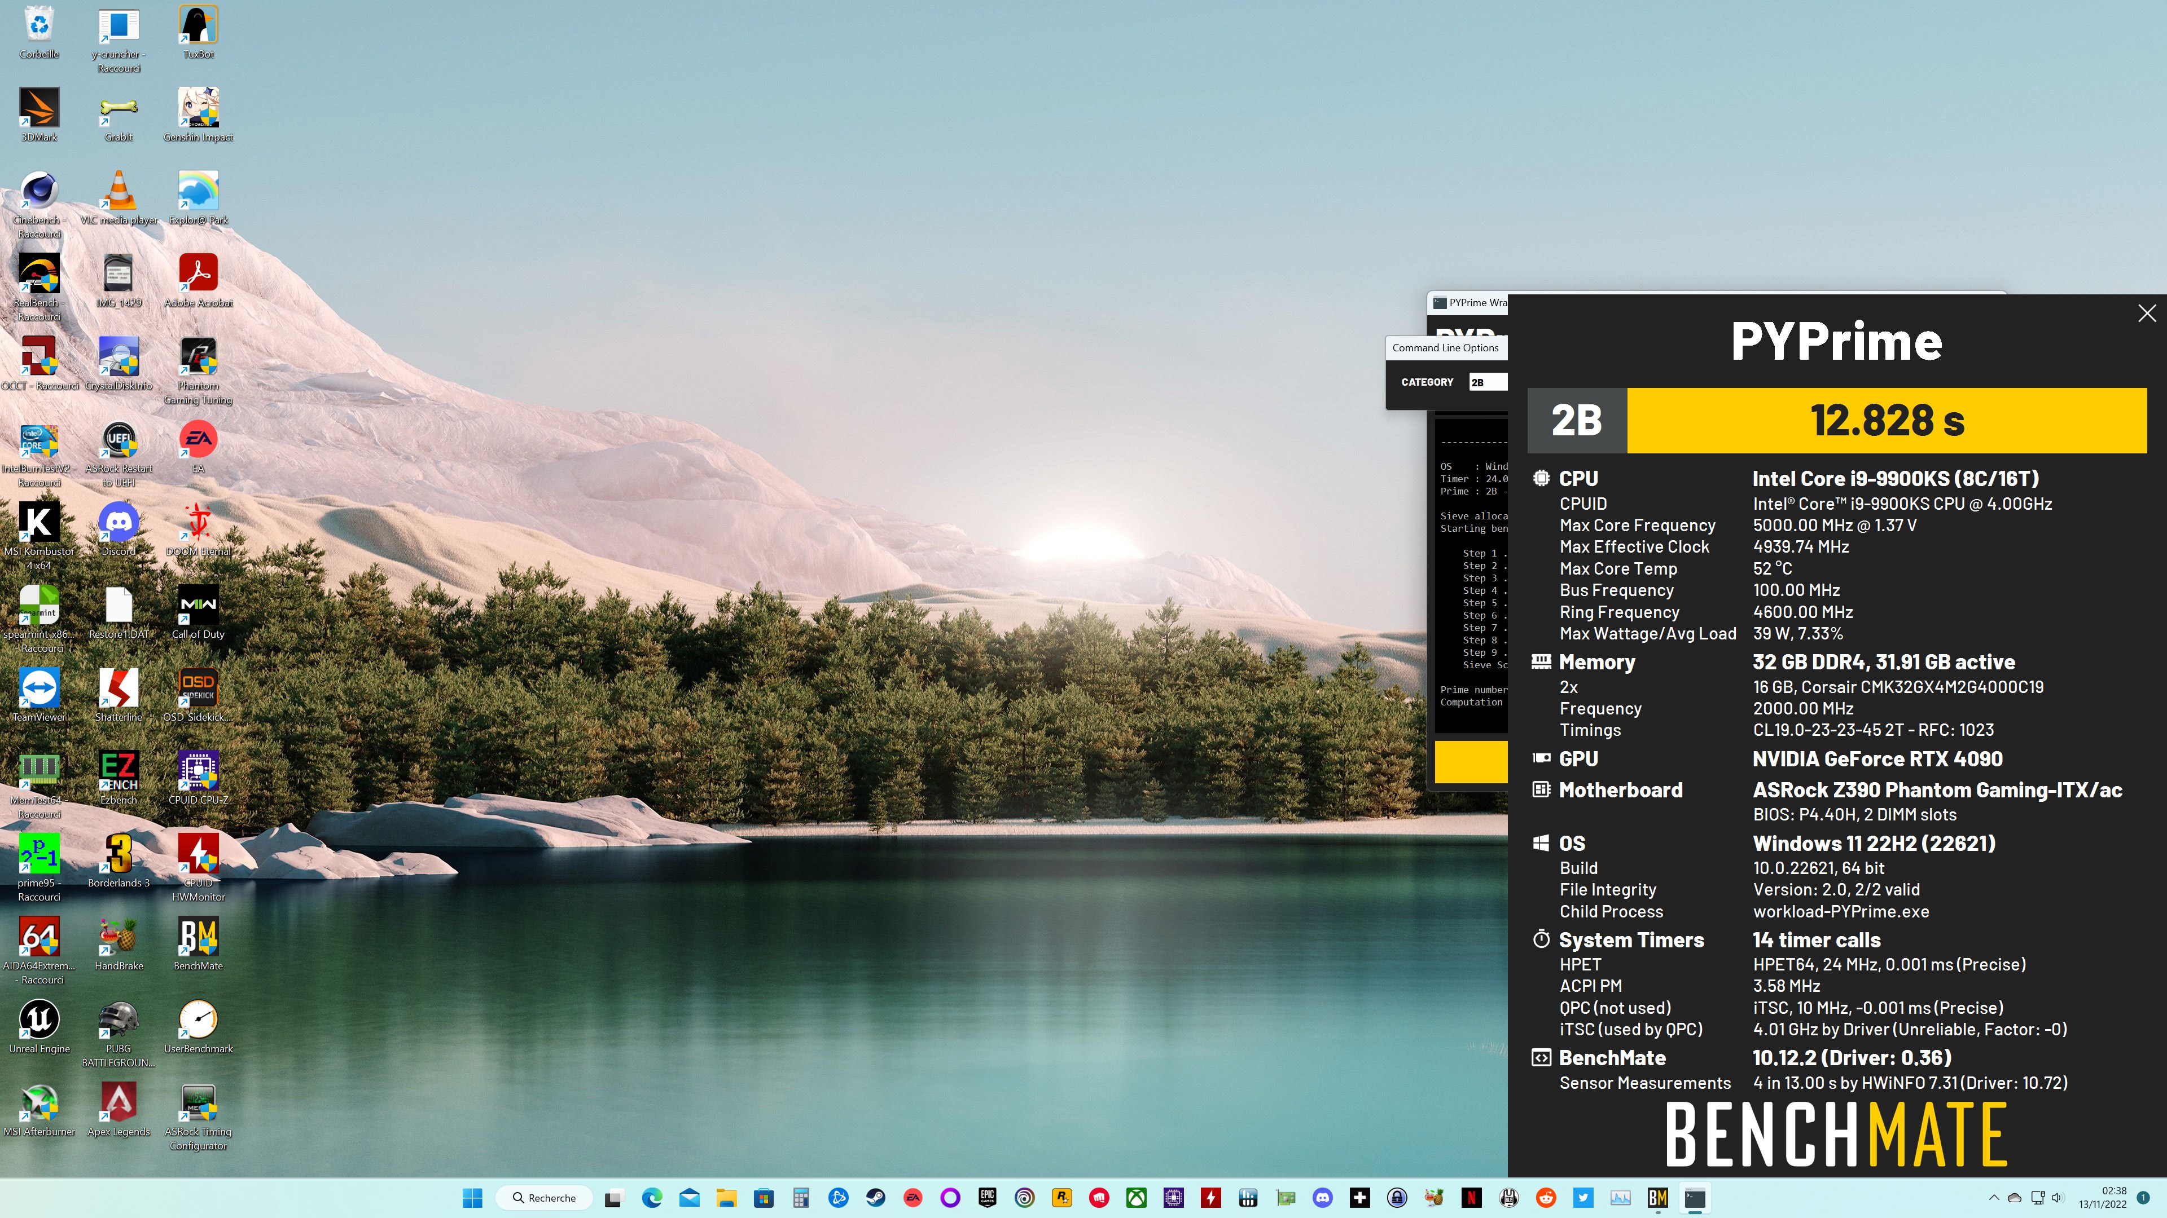
Task: Open Borderlands 3 desktop icon
Action: click(x=119, y=860)
